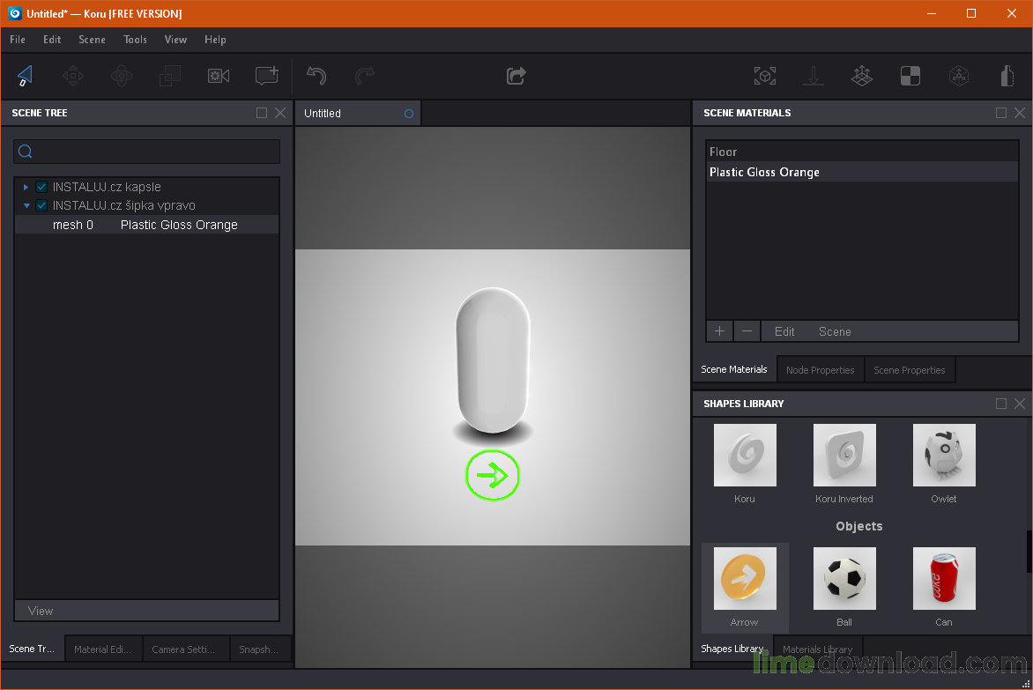1033x690 pixels.
Task: Click the add annotation speech bubble icon
Action: click(x=267, y=76)
